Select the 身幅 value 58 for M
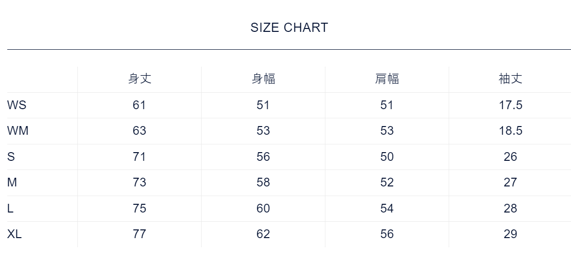This screenshot has height=255, width=571. tap(263, 183)
